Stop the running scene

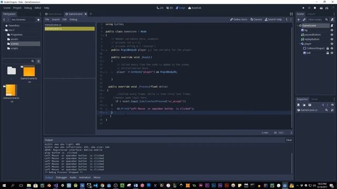[x=315, y=8]
